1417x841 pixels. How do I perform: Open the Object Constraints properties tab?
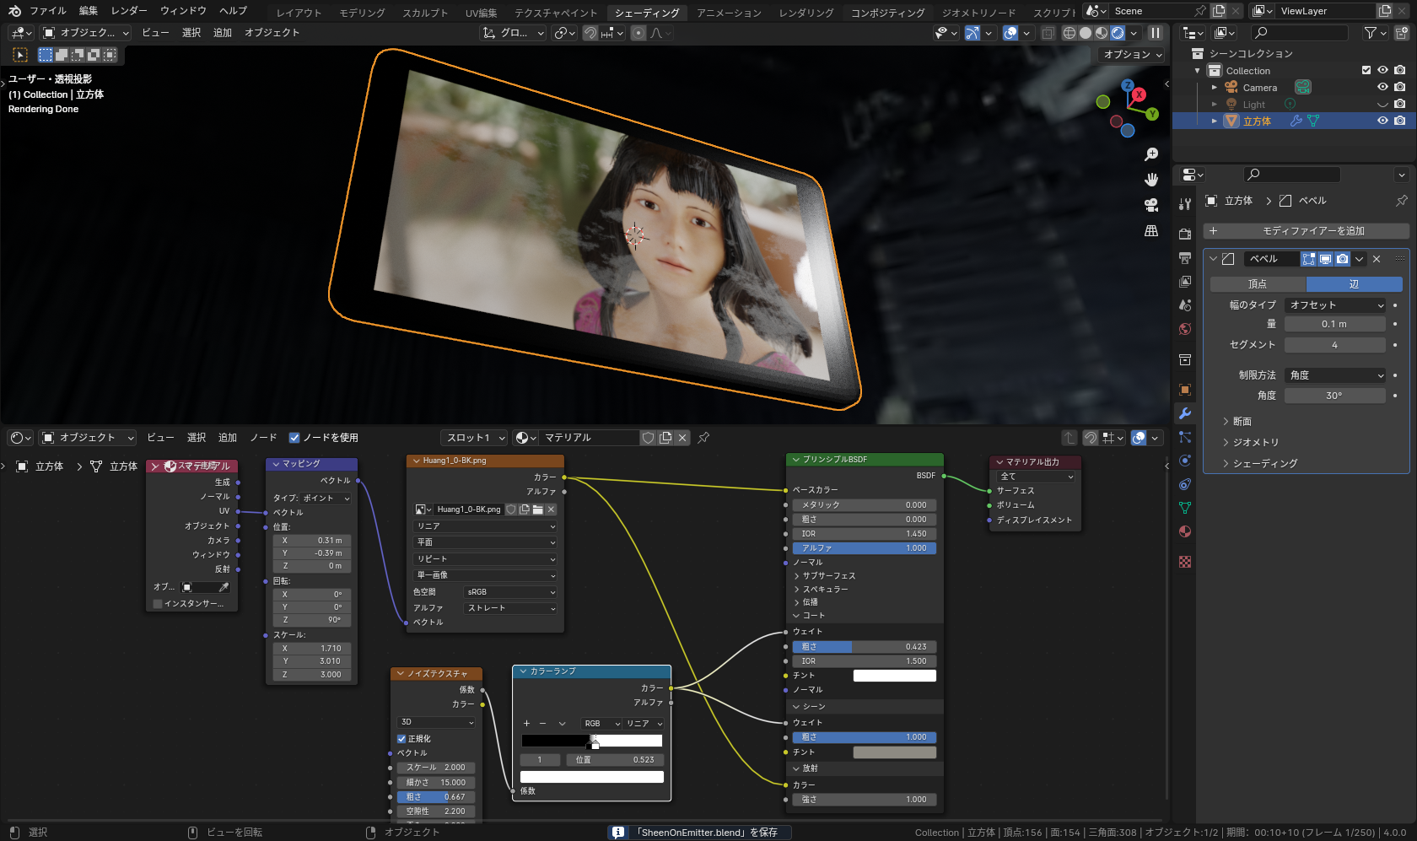pos(1185,484)
